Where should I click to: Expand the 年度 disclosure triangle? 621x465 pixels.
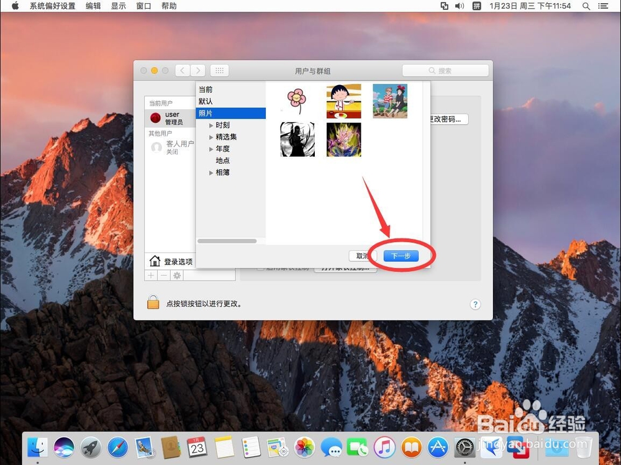tap(211, 149)
